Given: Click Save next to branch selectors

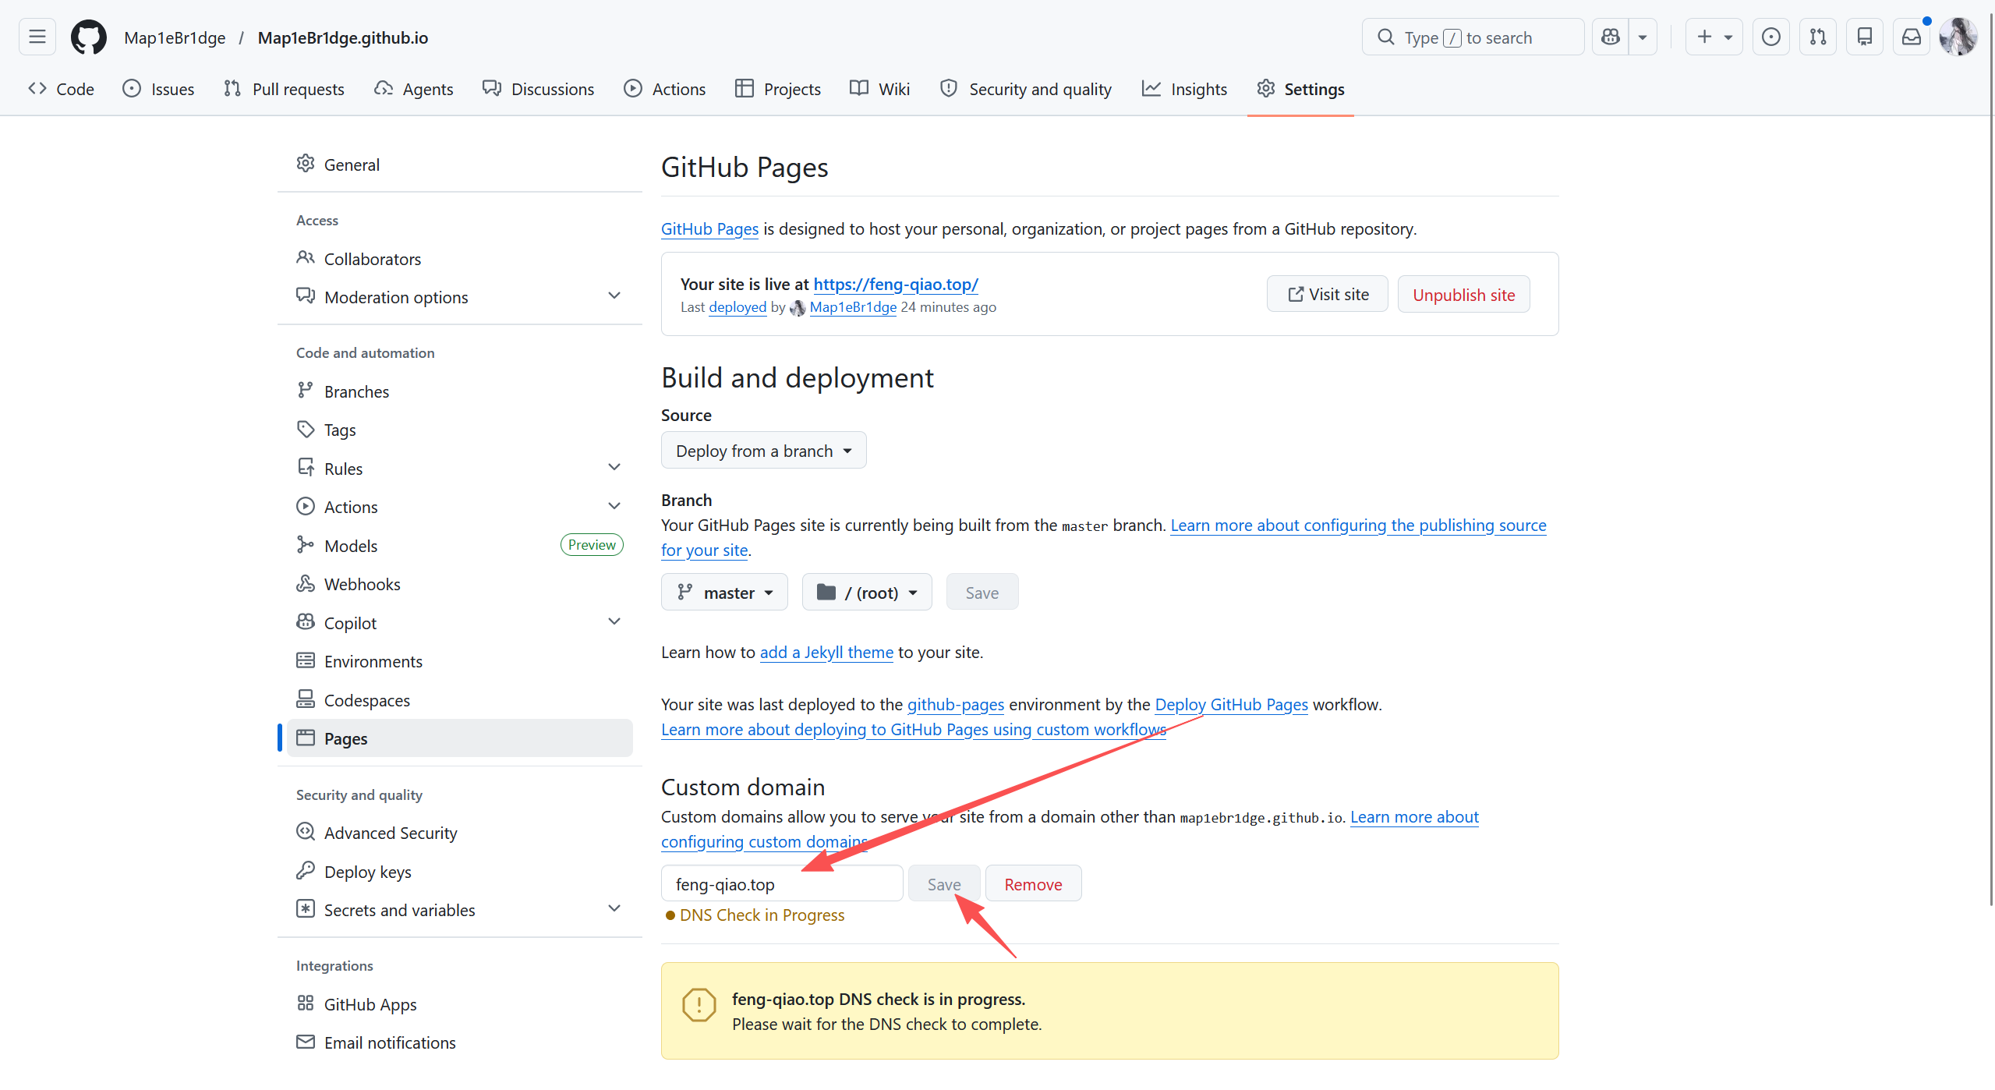Looking at the screenshot, I should point(982,592).
